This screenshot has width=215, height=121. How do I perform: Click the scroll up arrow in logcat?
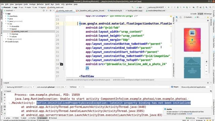point(5,100)
